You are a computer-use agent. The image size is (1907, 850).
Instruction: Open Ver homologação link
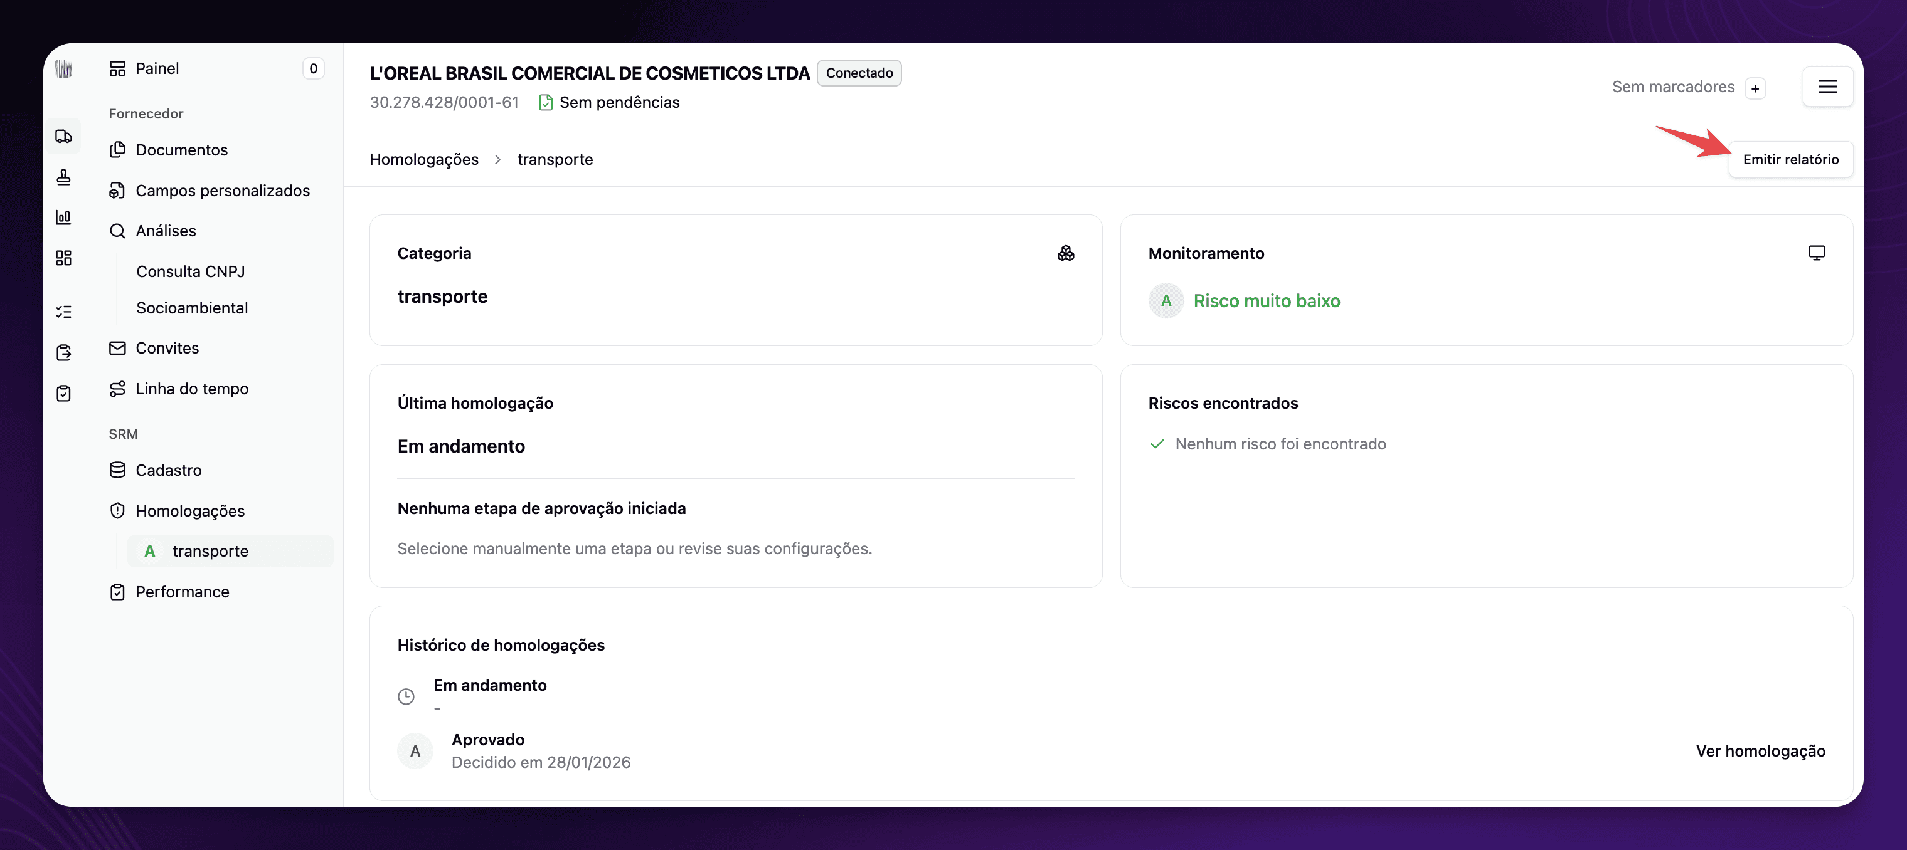(1760, 751)
